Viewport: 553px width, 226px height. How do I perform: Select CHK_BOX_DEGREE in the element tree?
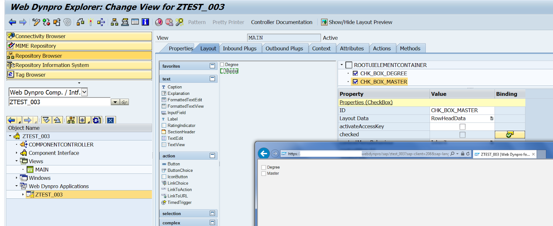click(x=383, y=73)
